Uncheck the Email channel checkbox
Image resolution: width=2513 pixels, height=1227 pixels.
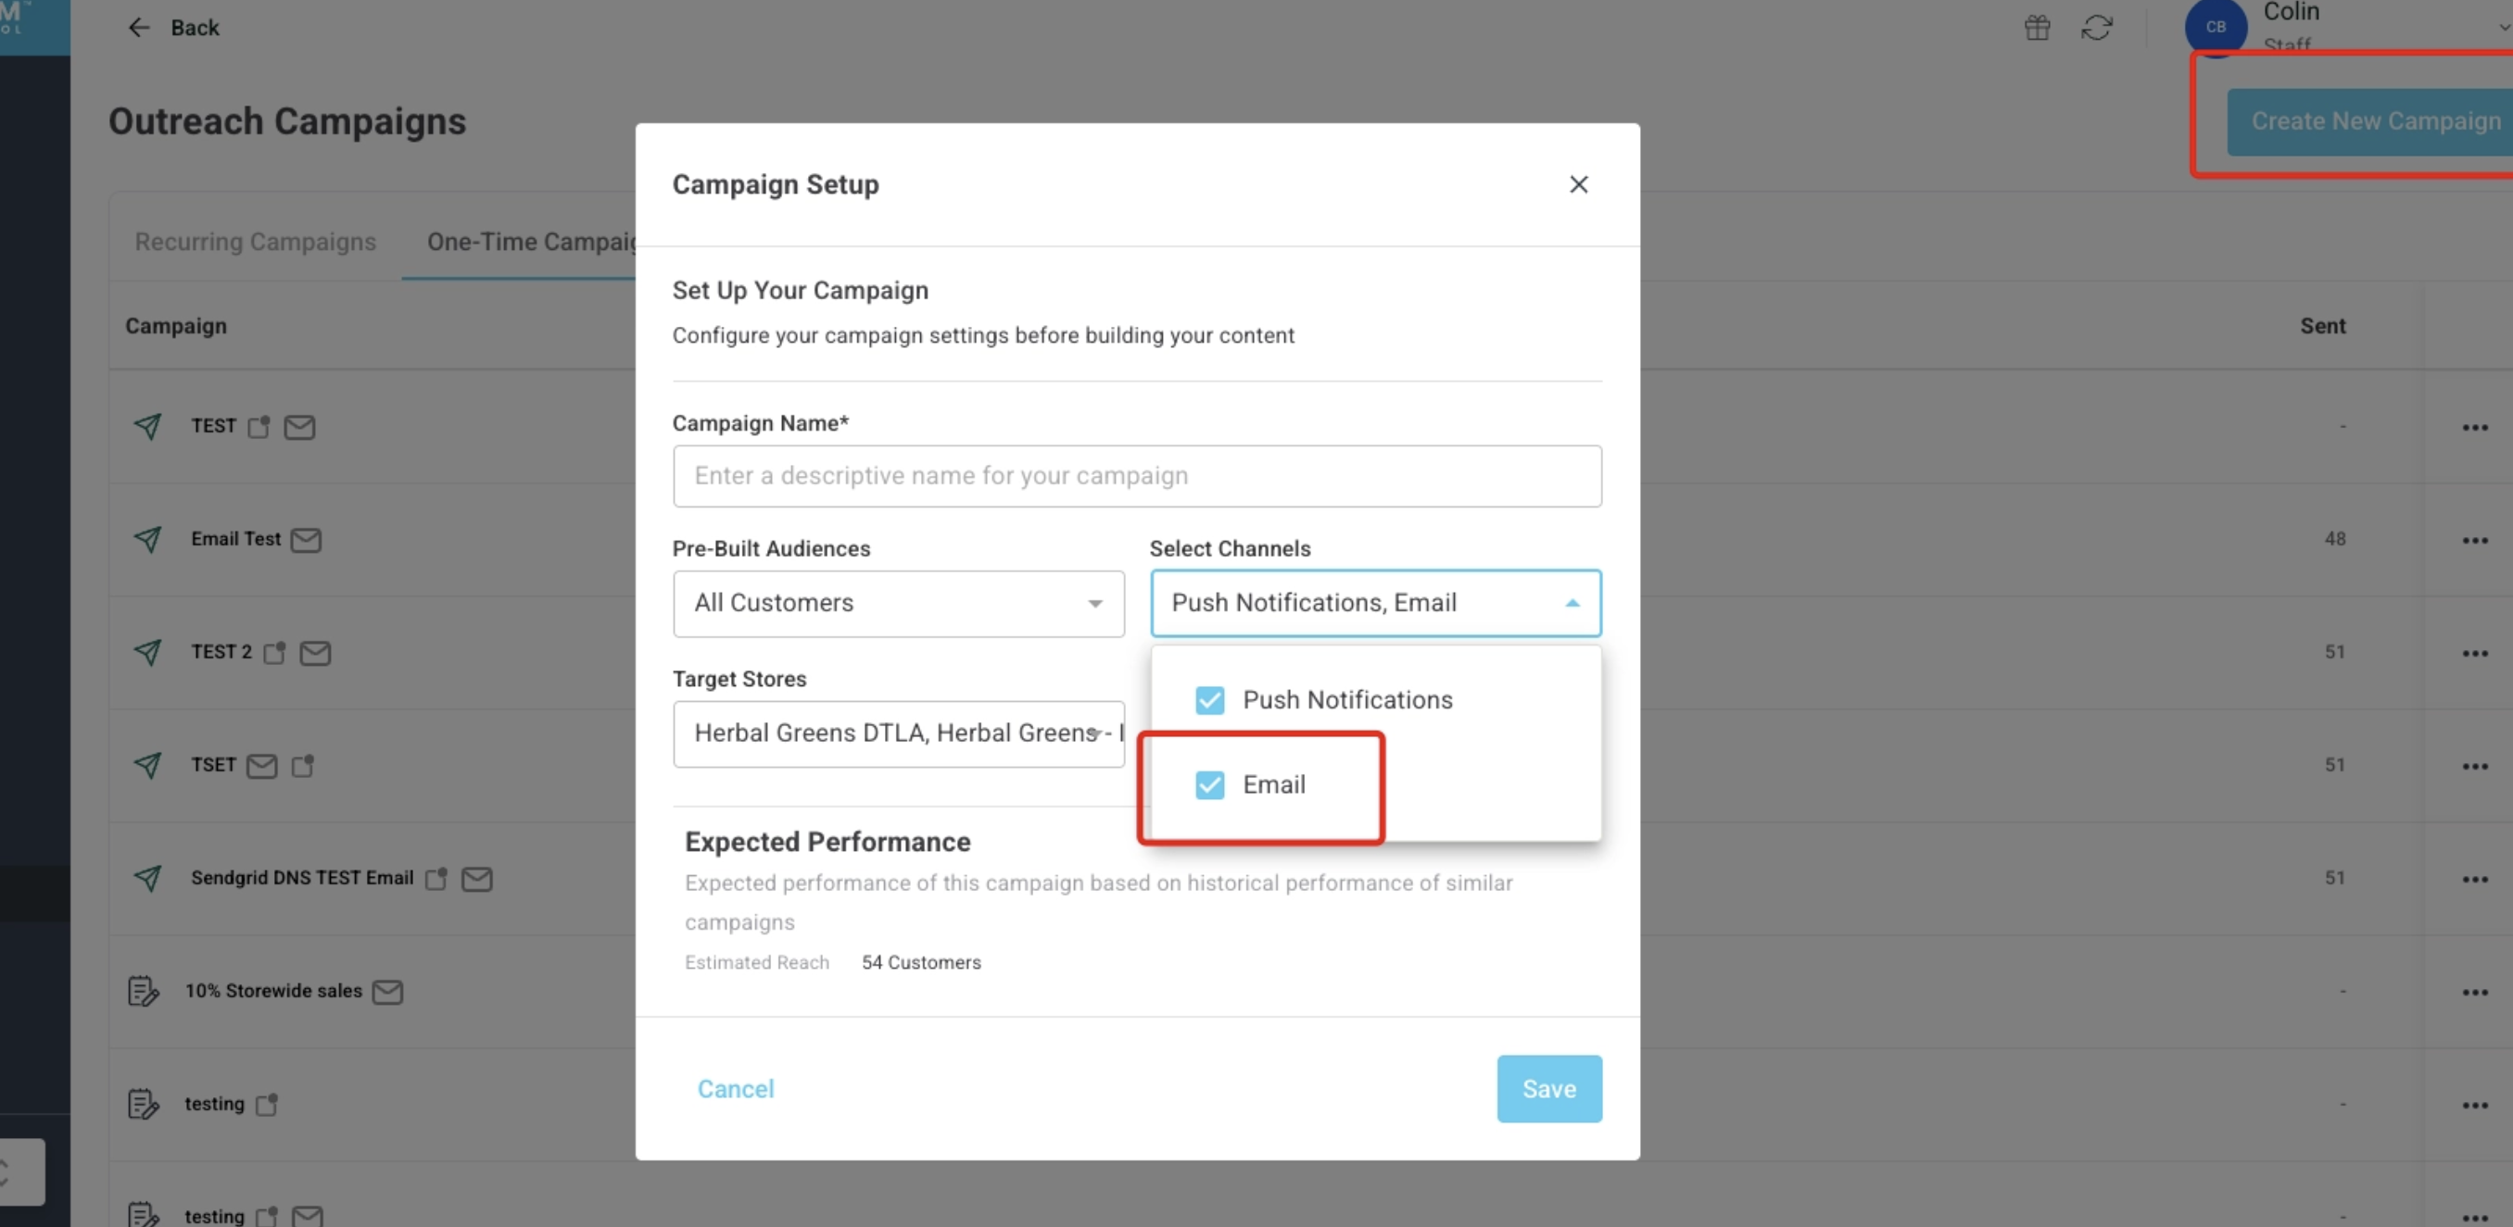click(x=1209, y=784)
